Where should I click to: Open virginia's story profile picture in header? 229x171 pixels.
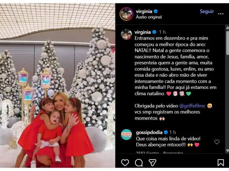coord(126,14)
